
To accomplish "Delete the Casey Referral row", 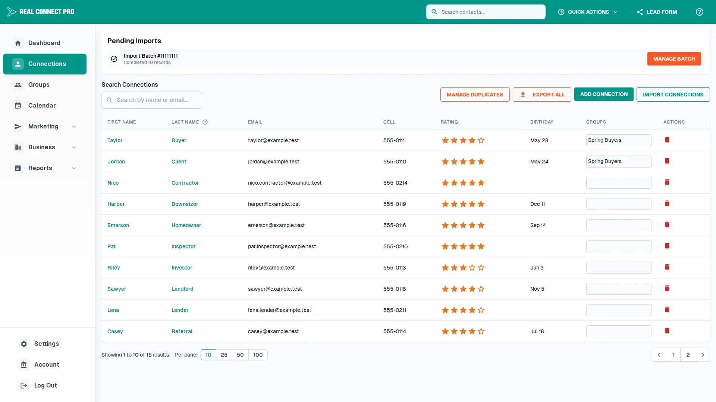I will 667,331.
